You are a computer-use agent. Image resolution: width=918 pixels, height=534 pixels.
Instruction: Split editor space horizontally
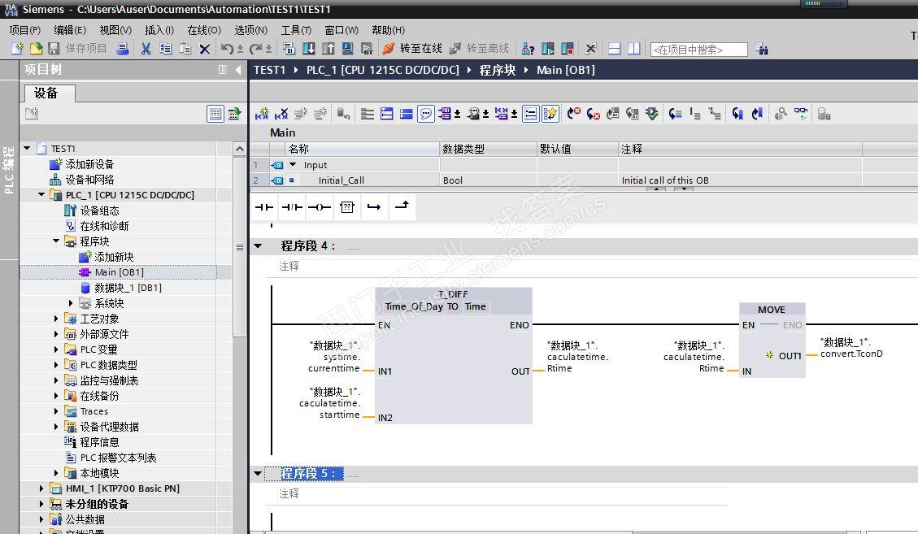[614, 49]
